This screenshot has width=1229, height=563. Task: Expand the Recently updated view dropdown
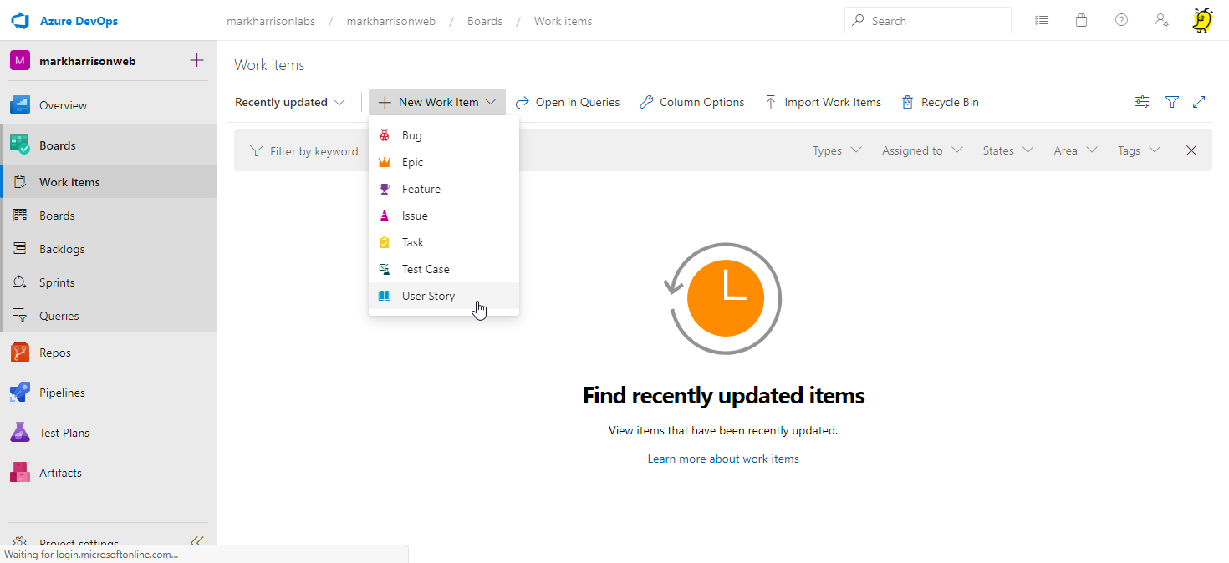tap(289, 102)
